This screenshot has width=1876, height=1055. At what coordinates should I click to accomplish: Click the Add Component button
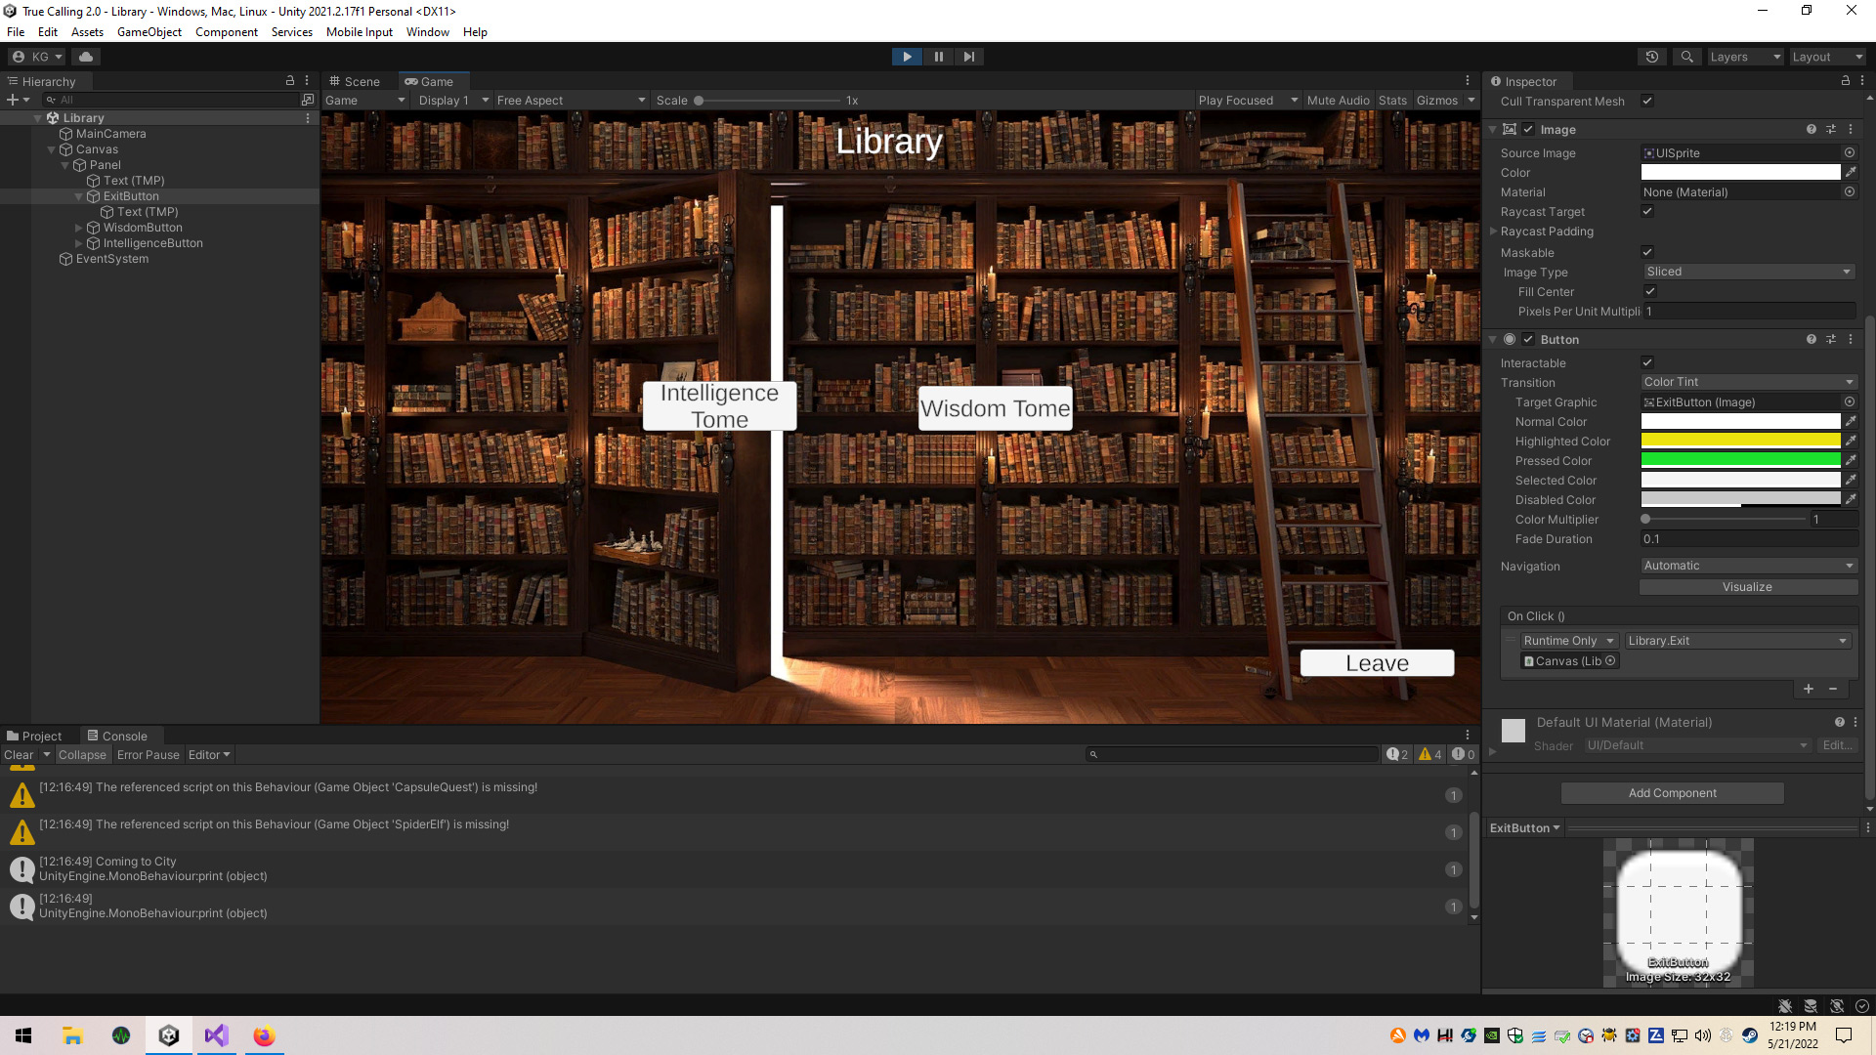point(1672,793)
